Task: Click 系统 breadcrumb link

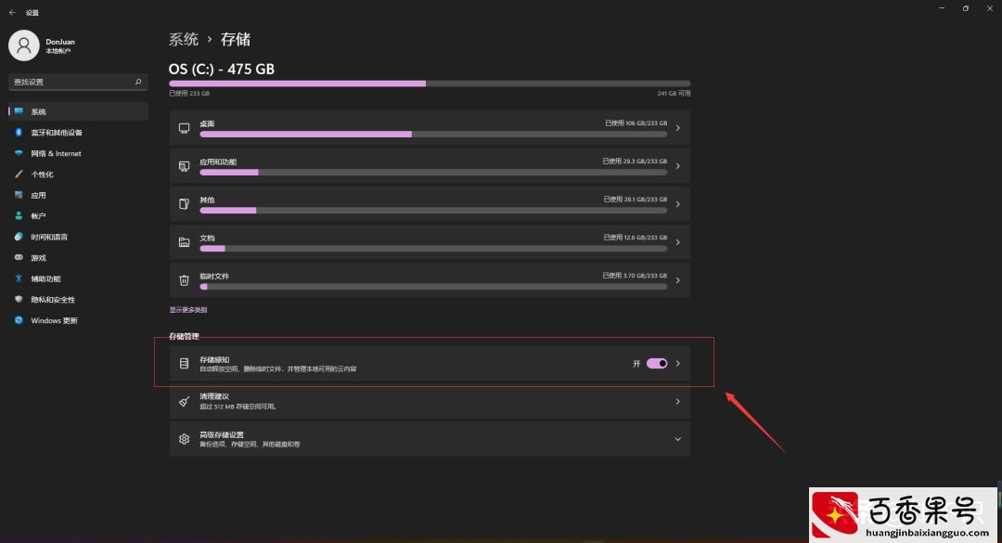Action: click(x=184, y=40)
